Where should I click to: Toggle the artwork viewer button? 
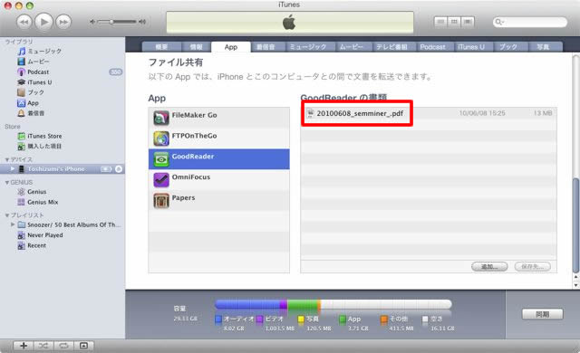[83, 346]
